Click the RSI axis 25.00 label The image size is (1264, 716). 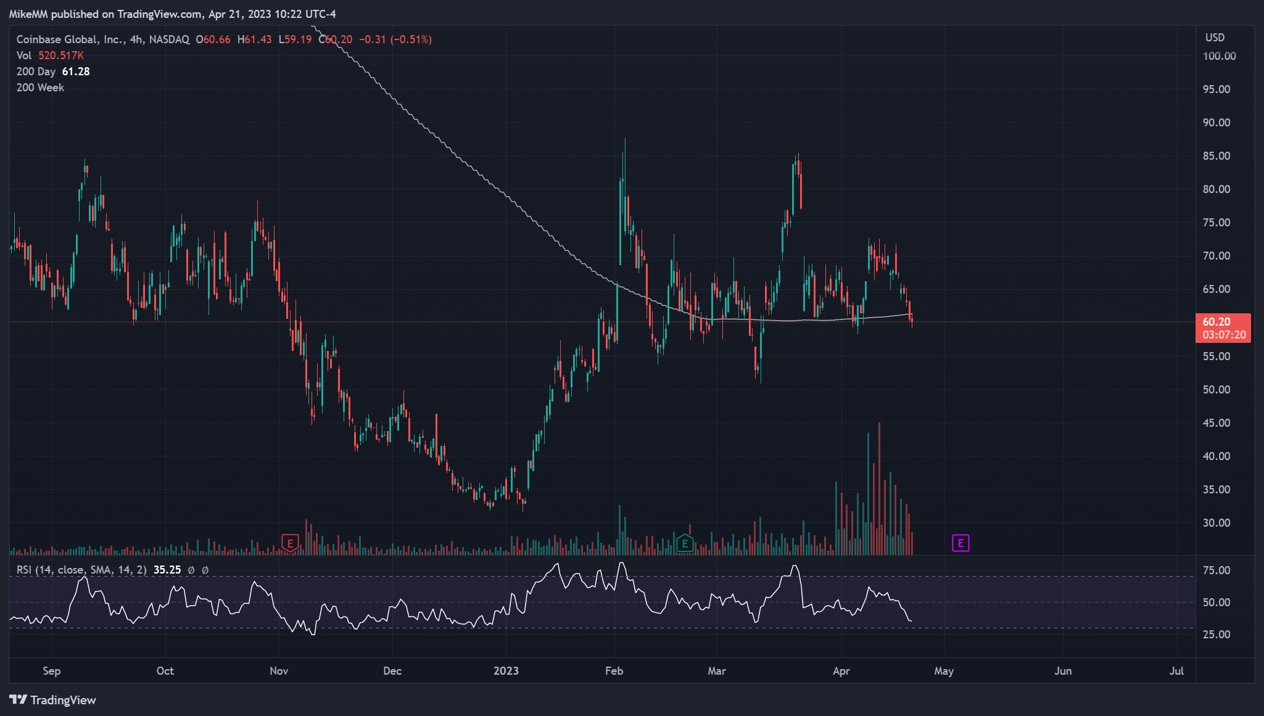click(x=1216, y=635)
